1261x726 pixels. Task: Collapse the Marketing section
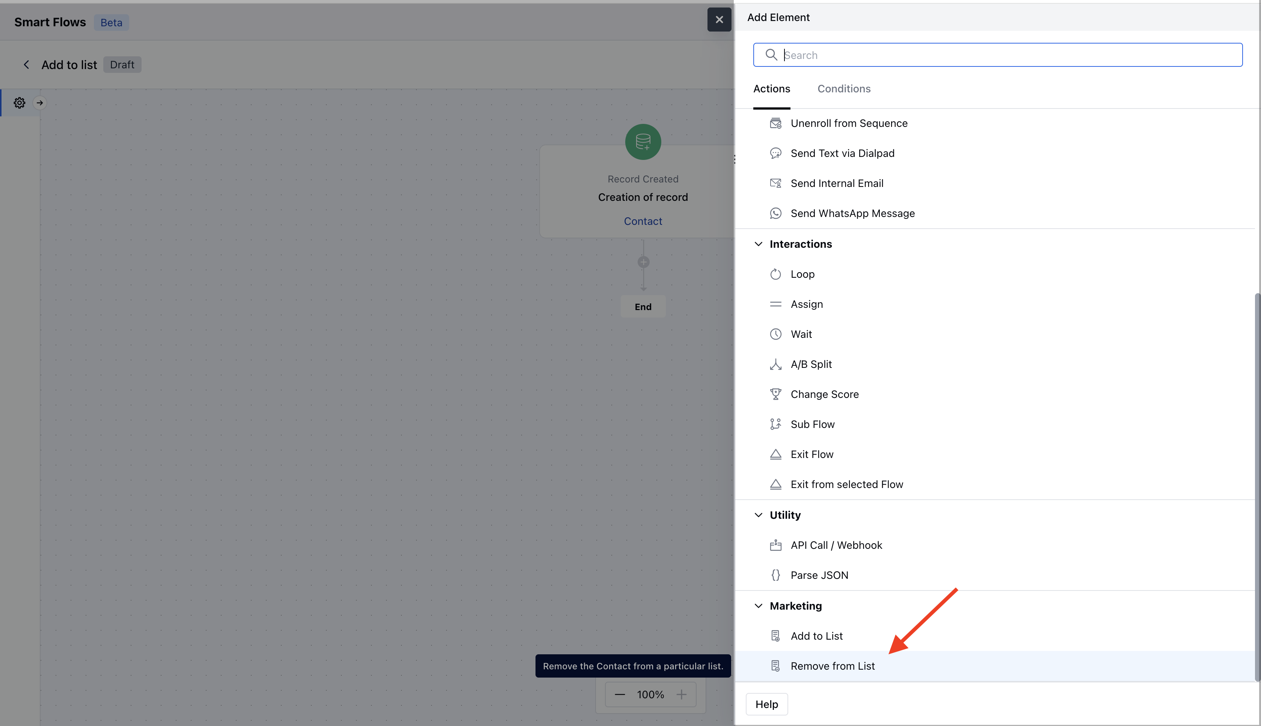(x=759, y=606)
